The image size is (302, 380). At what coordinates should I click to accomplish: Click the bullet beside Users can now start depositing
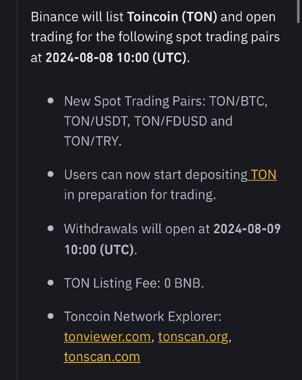click(51, 174)
